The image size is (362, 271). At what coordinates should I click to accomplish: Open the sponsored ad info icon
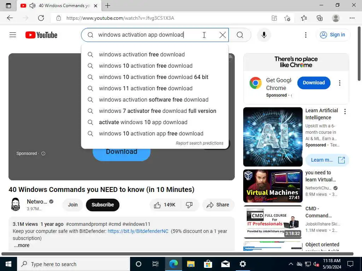[43, 153]
